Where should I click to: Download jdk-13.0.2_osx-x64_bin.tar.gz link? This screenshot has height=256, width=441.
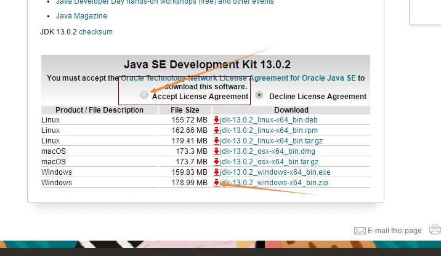point(269,162)
